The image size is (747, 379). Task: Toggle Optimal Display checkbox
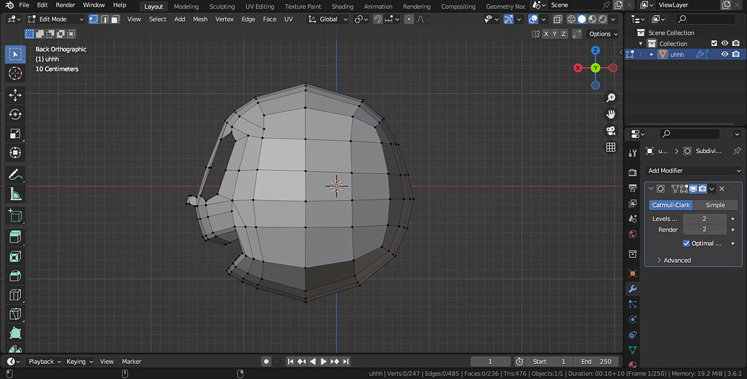pos(686,243)
